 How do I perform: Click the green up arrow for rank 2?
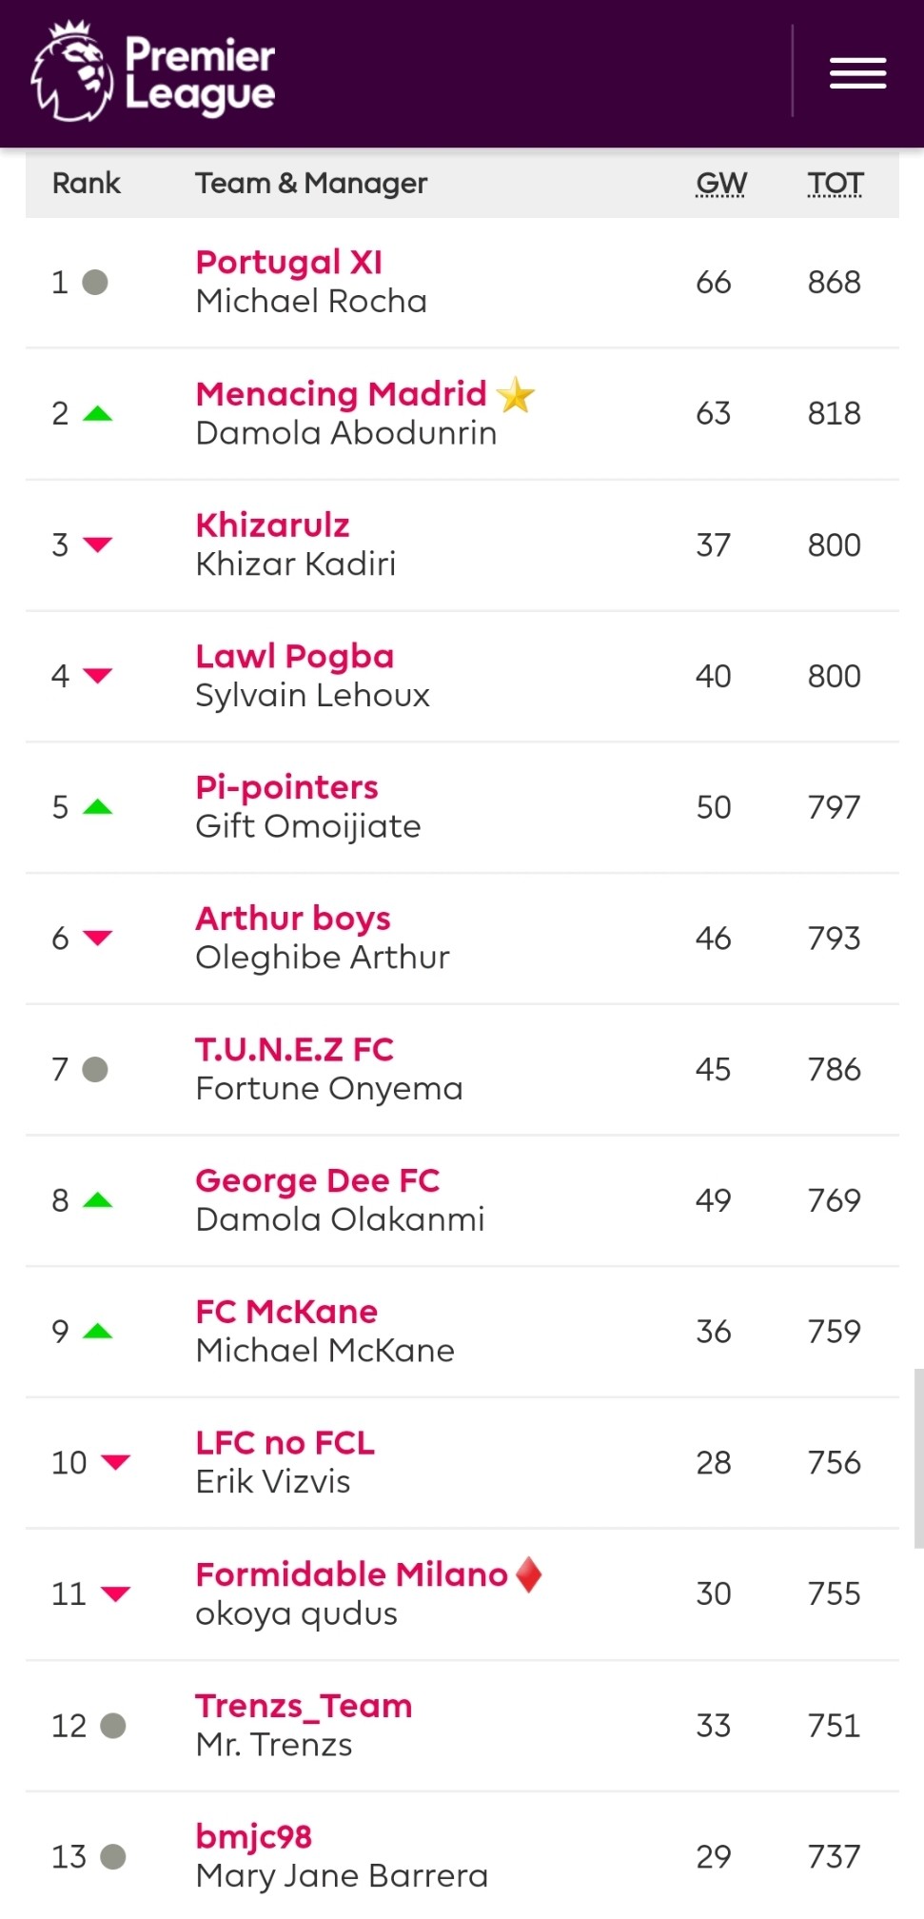pyautogui.click(x=97, y=413)
